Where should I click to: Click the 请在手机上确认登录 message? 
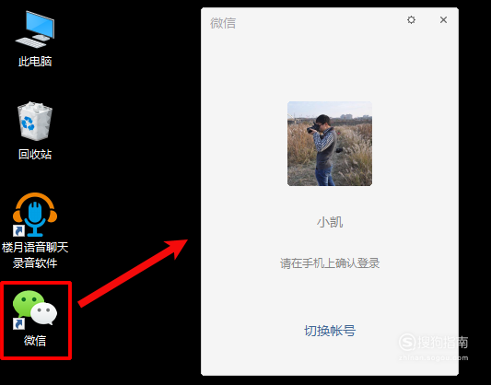coord(330,263)
